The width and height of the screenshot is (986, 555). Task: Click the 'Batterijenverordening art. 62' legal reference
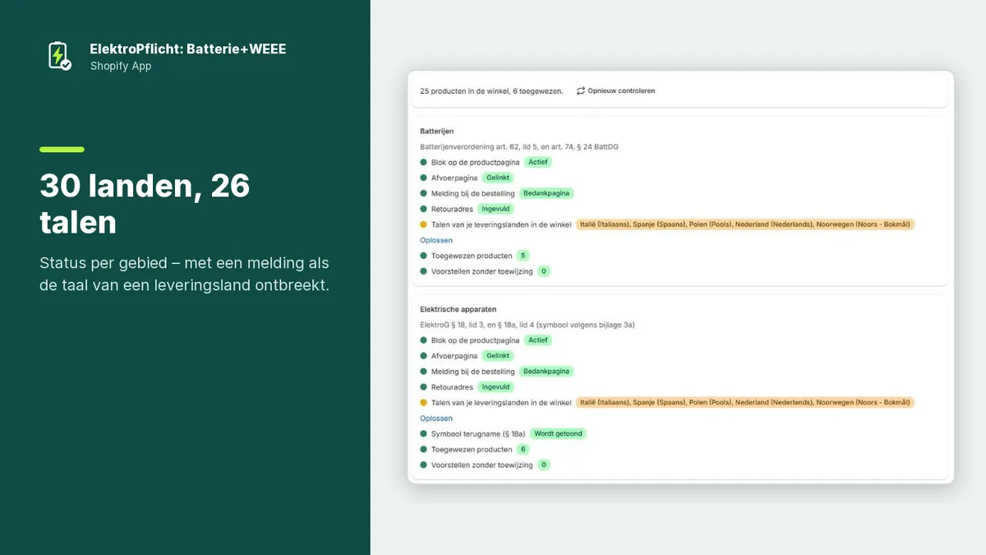point(519,146)
